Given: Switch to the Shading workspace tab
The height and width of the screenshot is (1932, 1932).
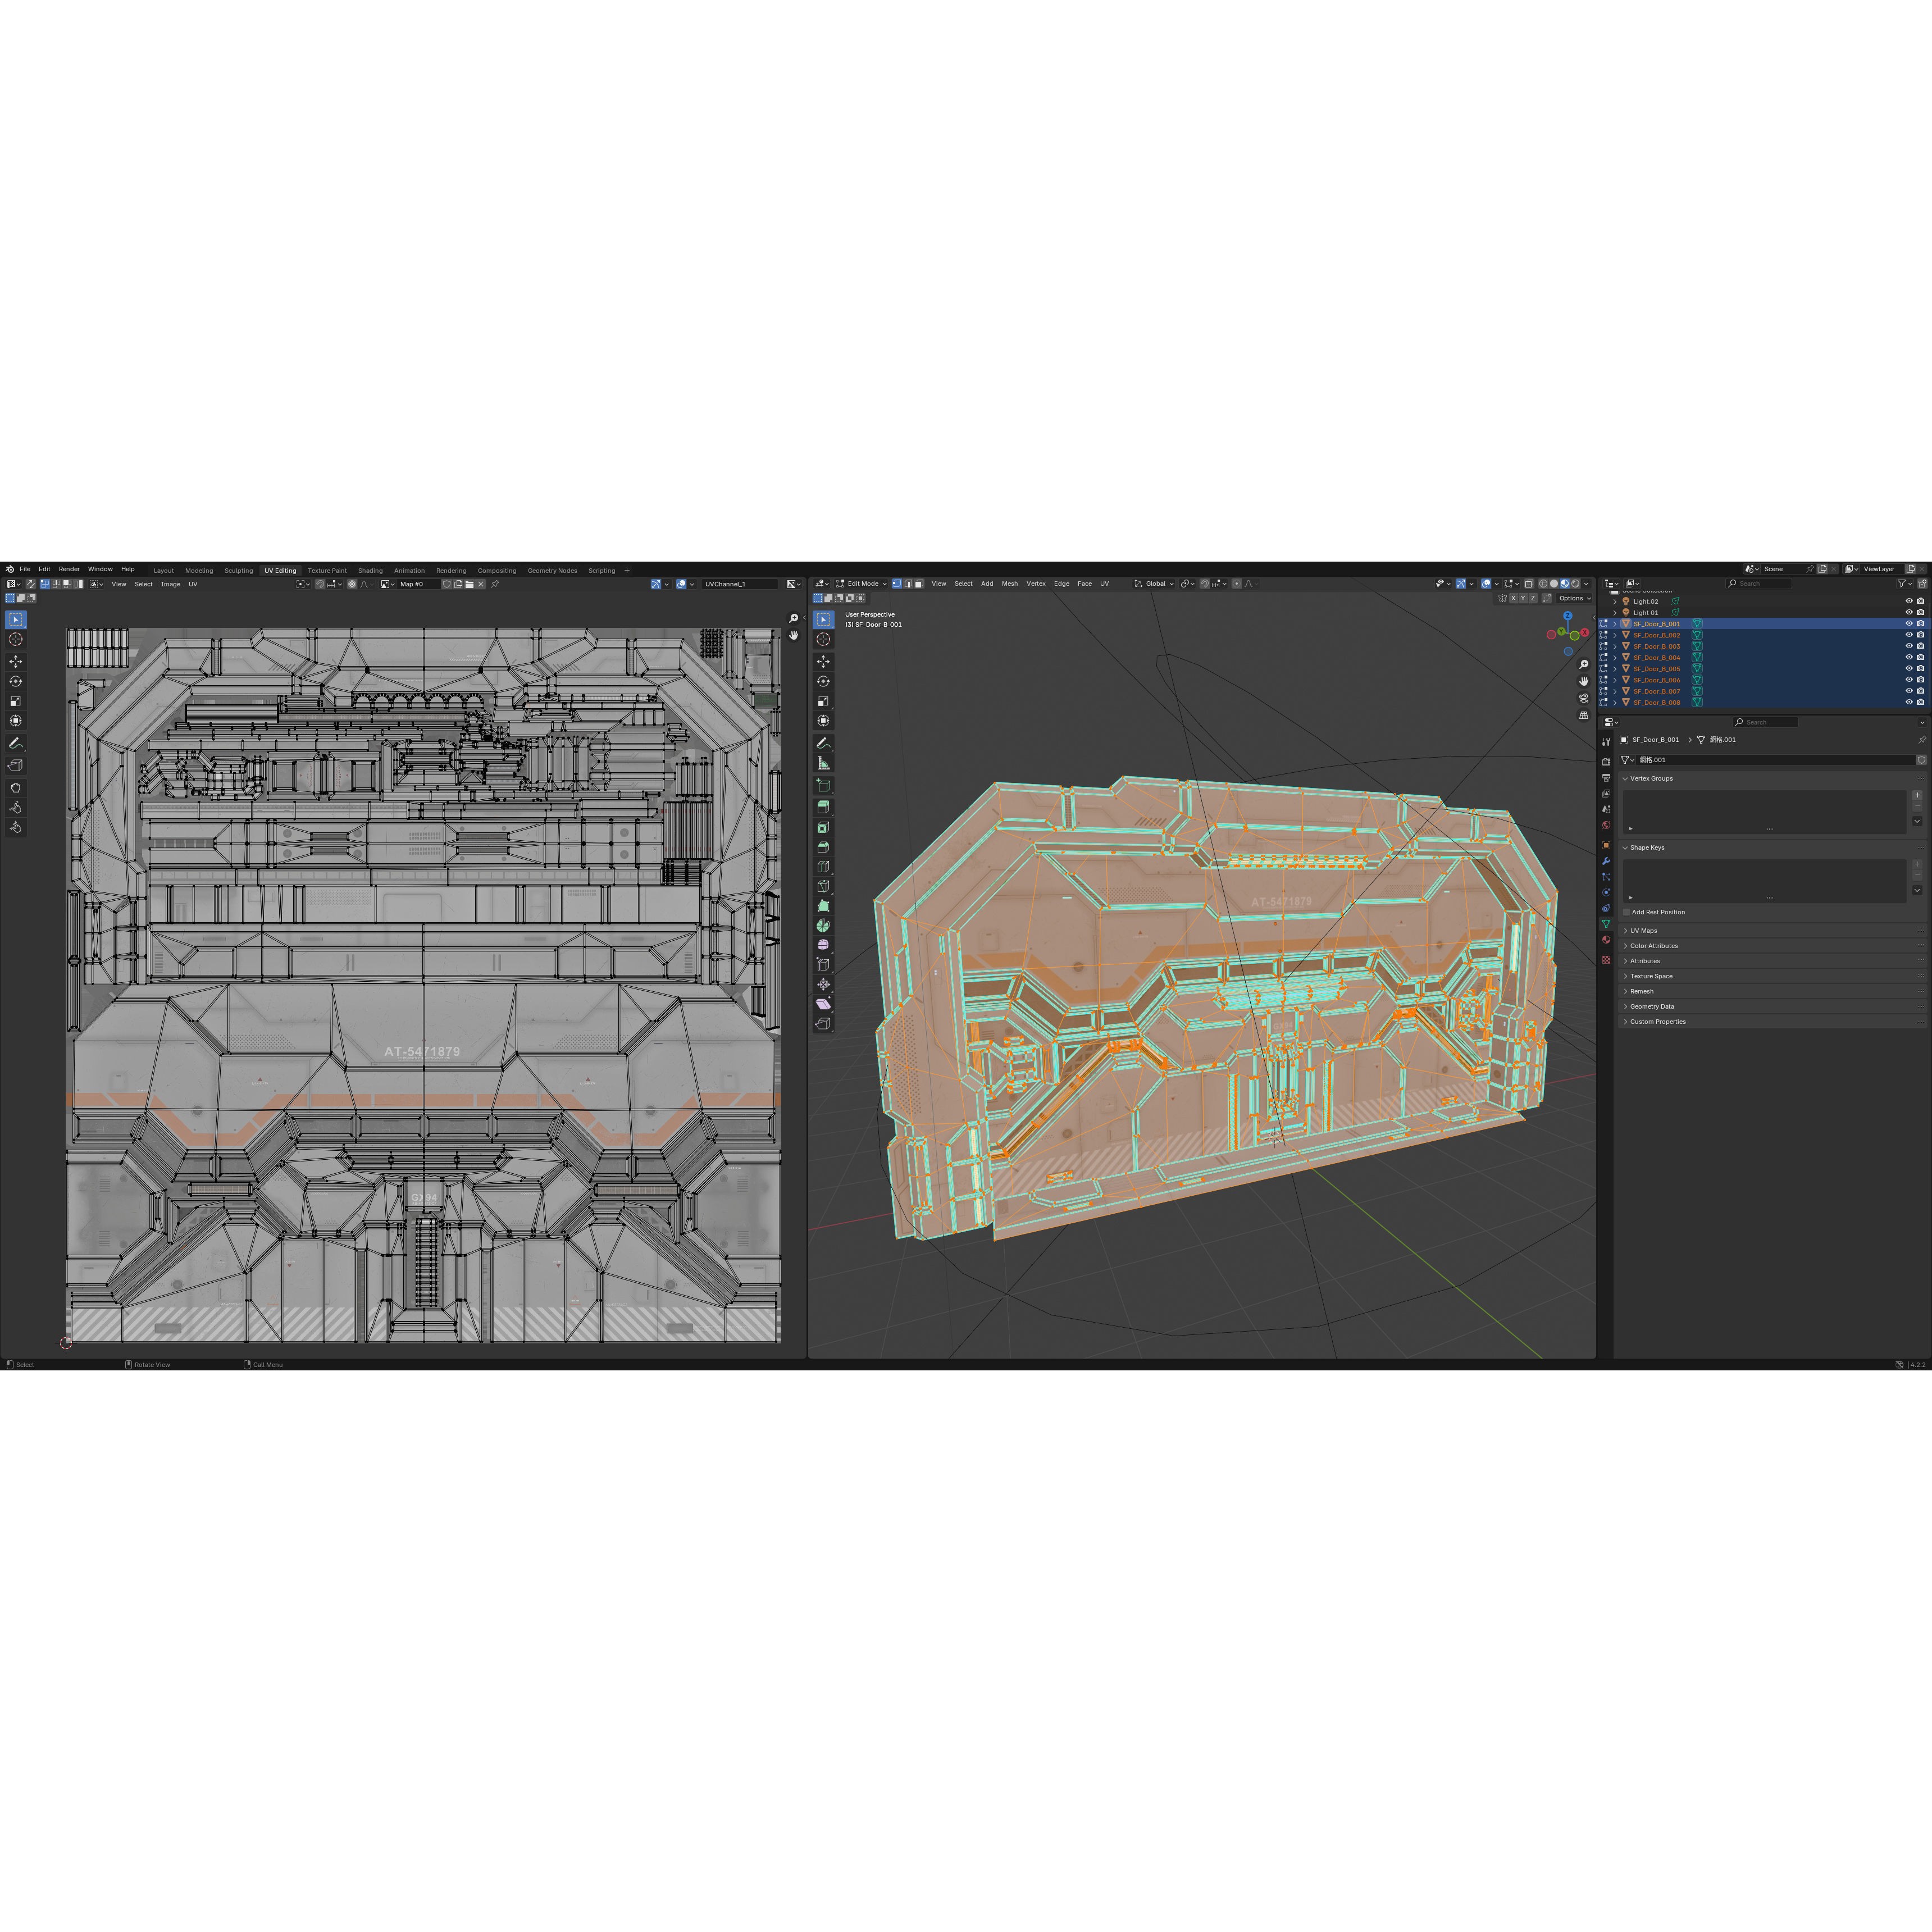Looking at the screenshot, I should click(x=370, y=570).
